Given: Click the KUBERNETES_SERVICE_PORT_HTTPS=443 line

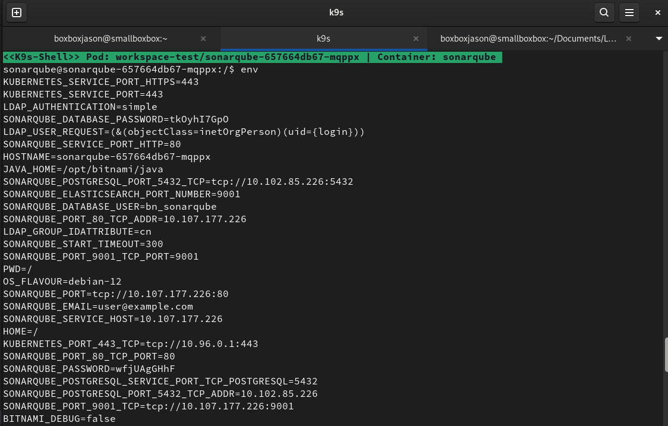Looking at the screenshot, I should tap(101, 82).
